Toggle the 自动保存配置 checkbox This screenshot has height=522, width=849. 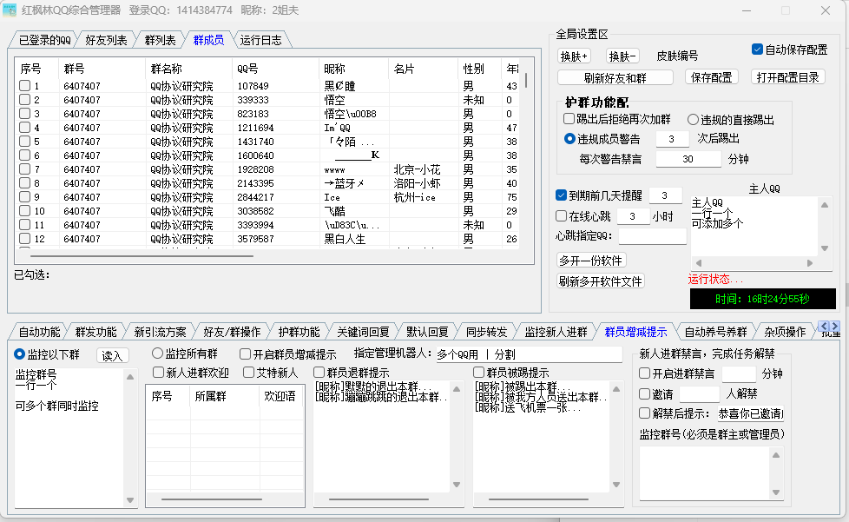[x=757, y=50]
